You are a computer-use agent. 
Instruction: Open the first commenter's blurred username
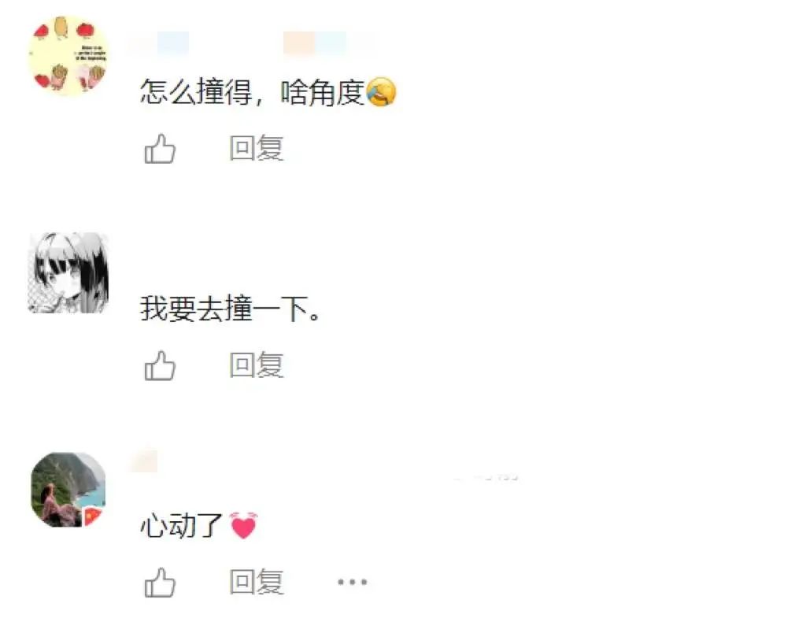(159, 43)
